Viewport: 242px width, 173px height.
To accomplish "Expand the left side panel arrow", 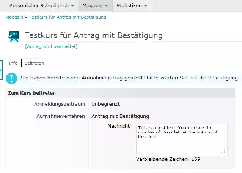I will (x=1, y=70).
